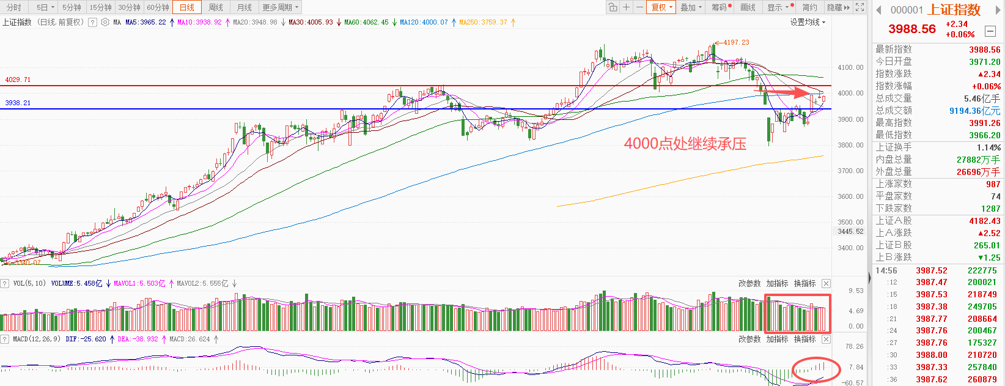Screen dimensions: 1005x386
Task: Open moving average settings gear icon
Action: (x=105, y=22)
